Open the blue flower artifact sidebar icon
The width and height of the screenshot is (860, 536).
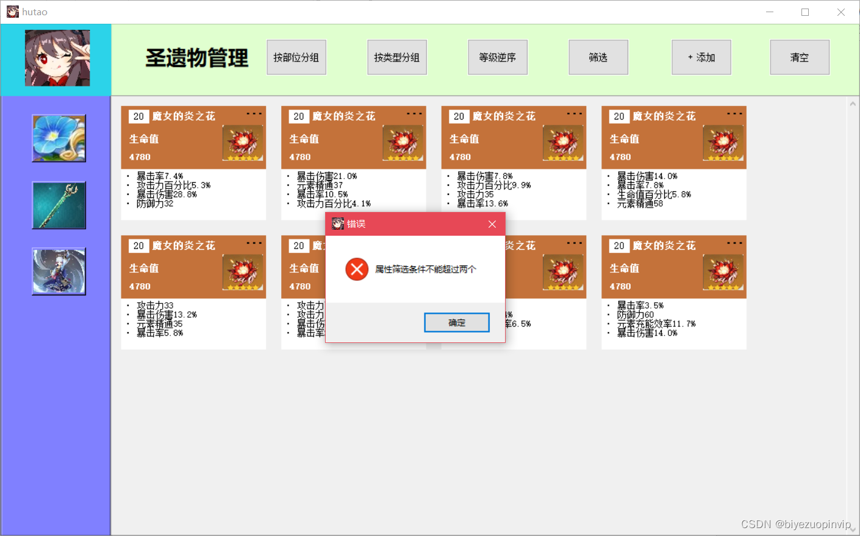pyautogui.click(x=59, y=138)
